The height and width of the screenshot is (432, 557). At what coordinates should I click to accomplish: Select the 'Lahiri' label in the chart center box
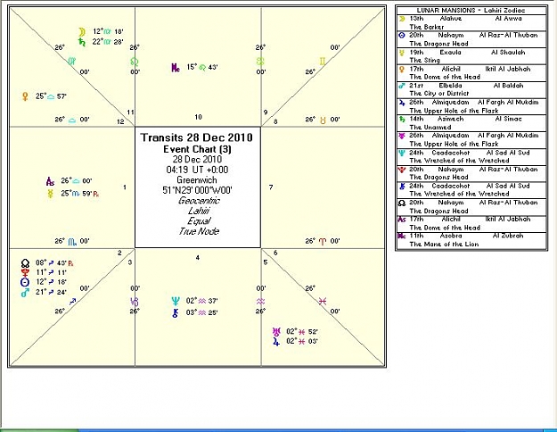[x=199, y=211]
